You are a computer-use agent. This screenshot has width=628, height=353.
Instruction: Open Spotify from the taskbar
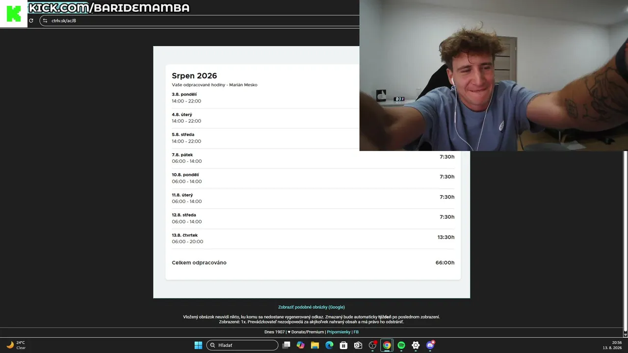401,345
